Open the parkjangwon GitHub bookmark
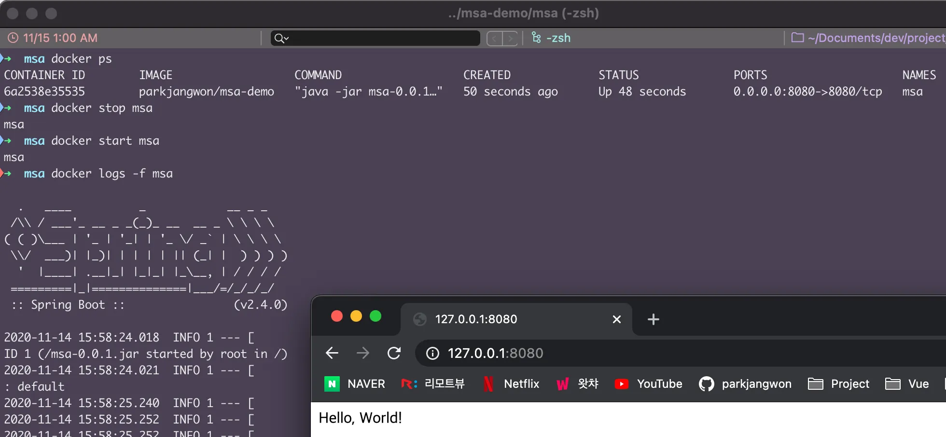Viewport: 946px width, 437px height. tap(745, 384)
